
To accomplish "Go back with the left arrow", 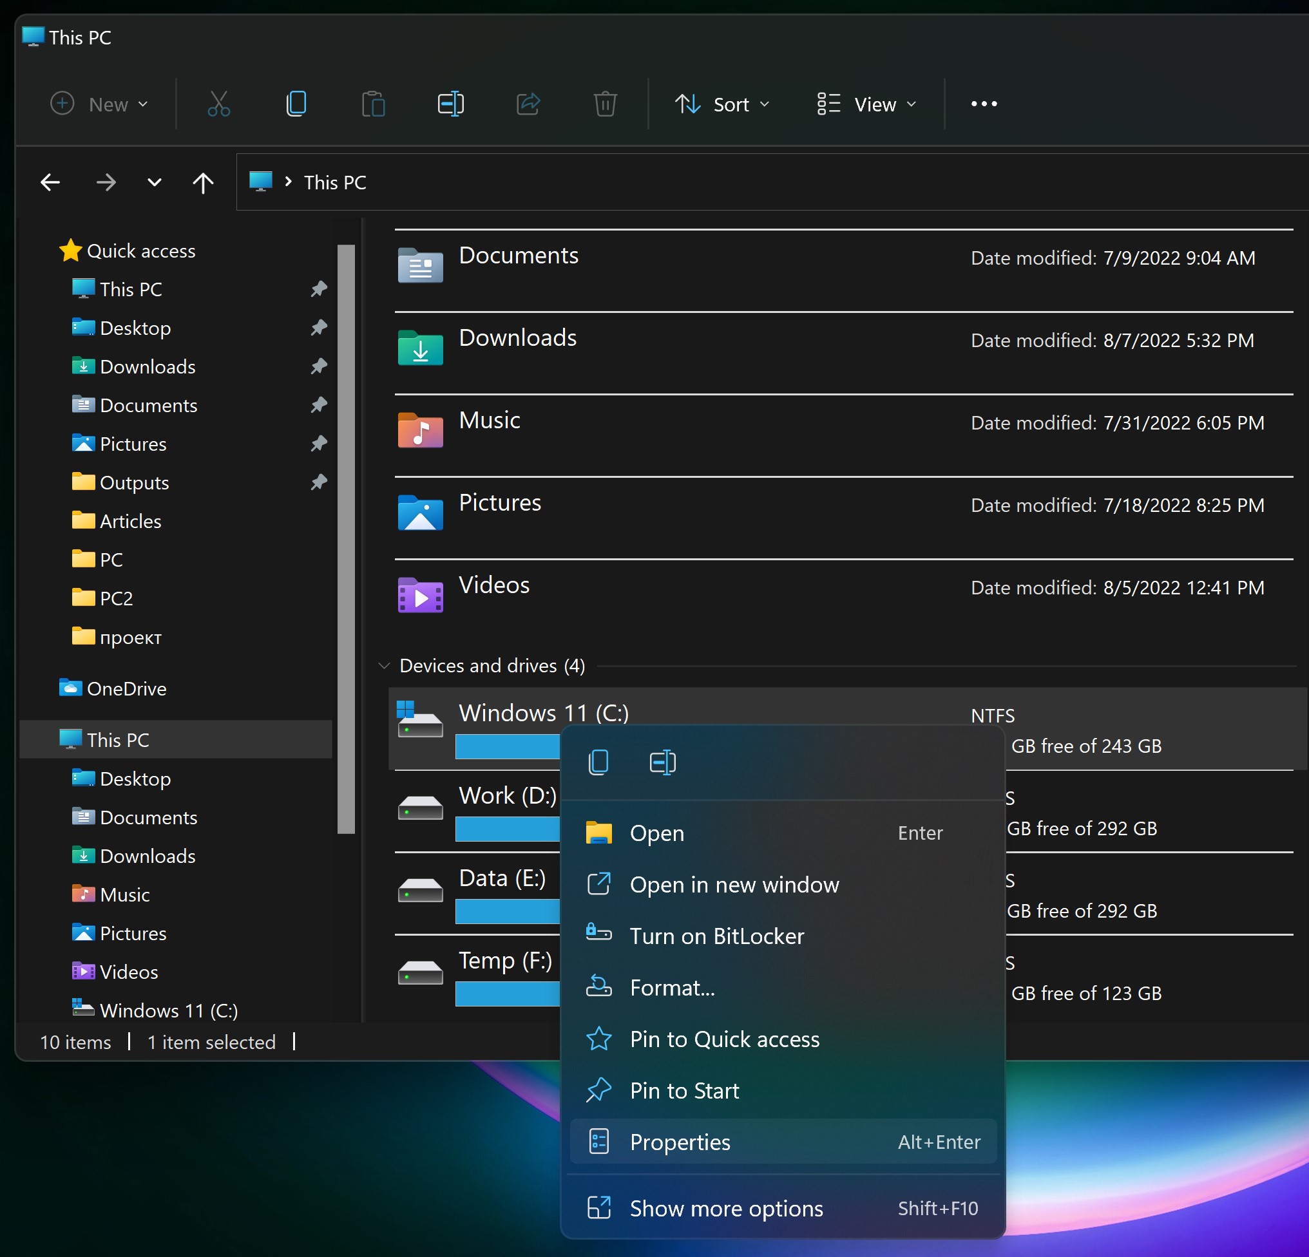I will [x=51, y=182].
